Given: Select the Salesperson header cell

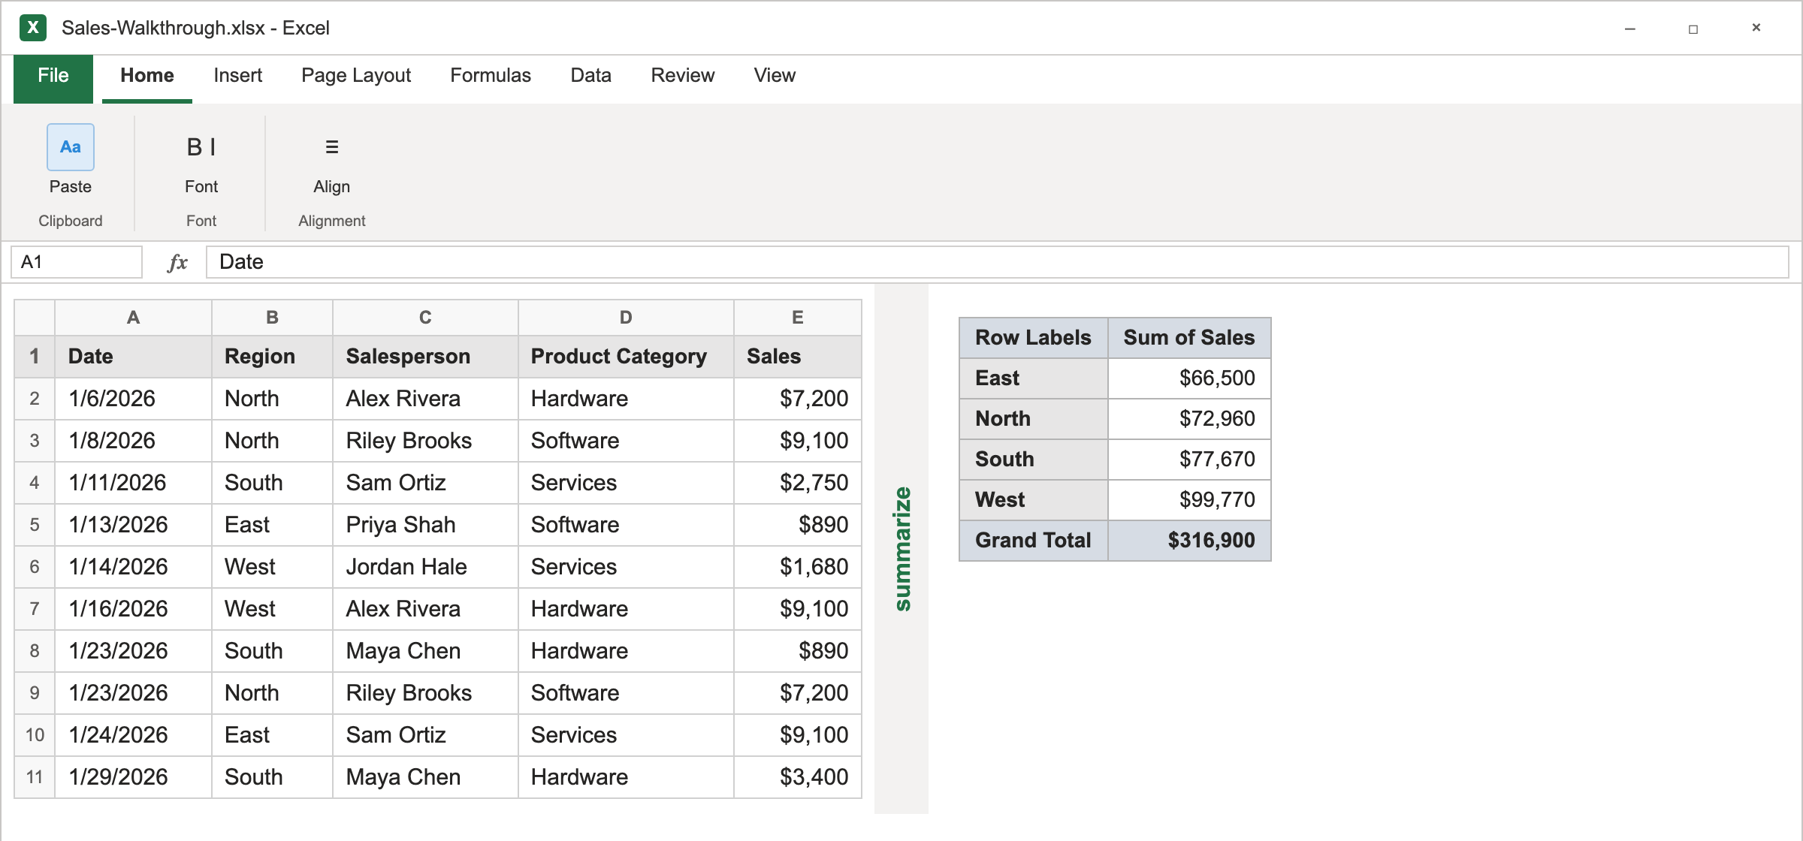Looking at the screenshot, I should point(425,357).
